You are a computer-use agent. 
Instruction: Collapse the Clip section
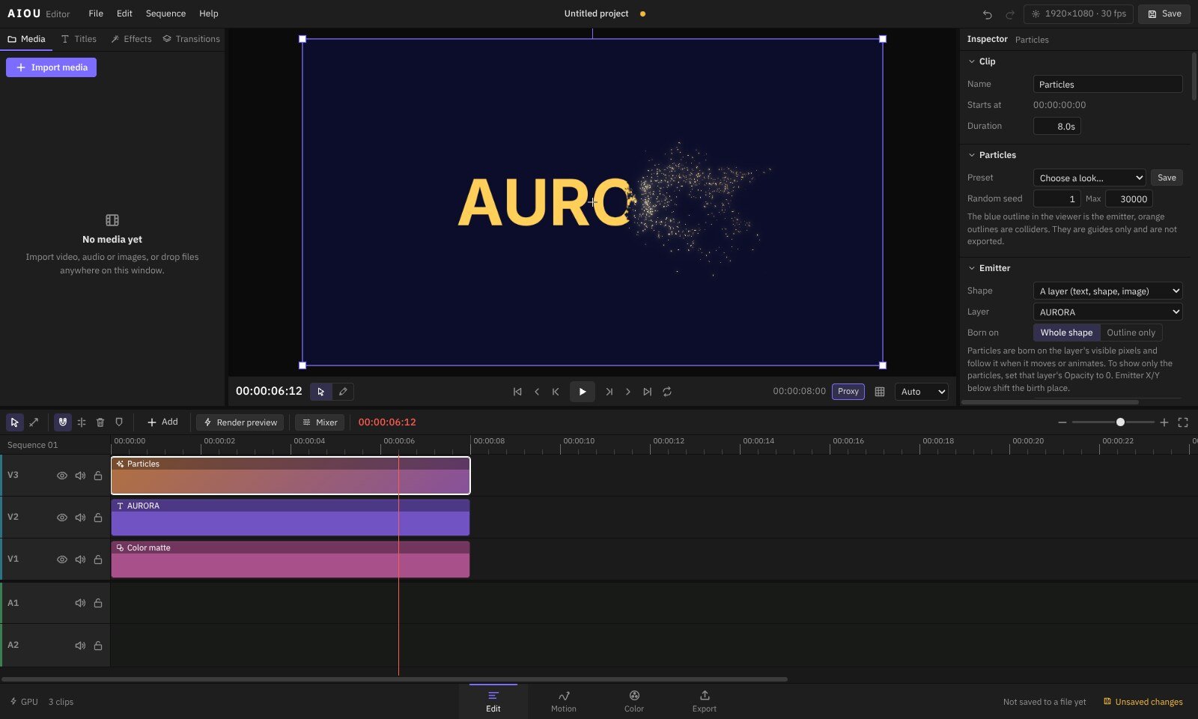pyautogui.click(x=972, y=61)
